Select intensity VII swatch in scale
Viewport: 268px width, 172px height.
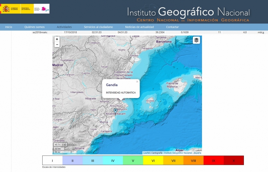coord(173,160)
